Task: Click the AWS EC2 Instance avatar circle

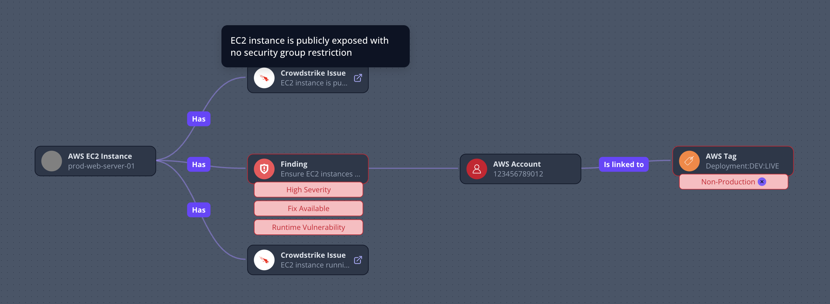Action: pos(52,161)
